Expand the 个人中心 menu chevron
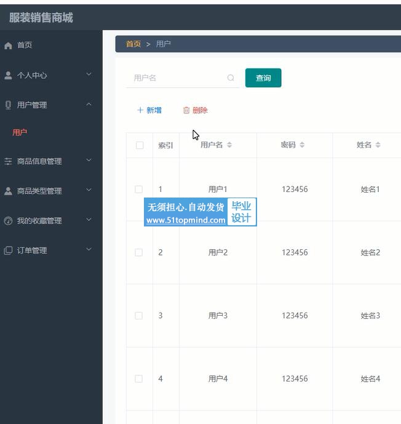Image resolution: width=401 pixels, height=424 pixels. click(x=89, y=74)
